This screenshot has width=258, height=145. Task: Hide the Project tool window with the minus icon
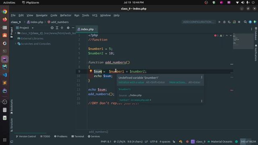pos(73,28)
